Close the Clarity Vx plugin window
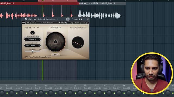This screenshot has width=174, height=97. click(x=88, y=19)
